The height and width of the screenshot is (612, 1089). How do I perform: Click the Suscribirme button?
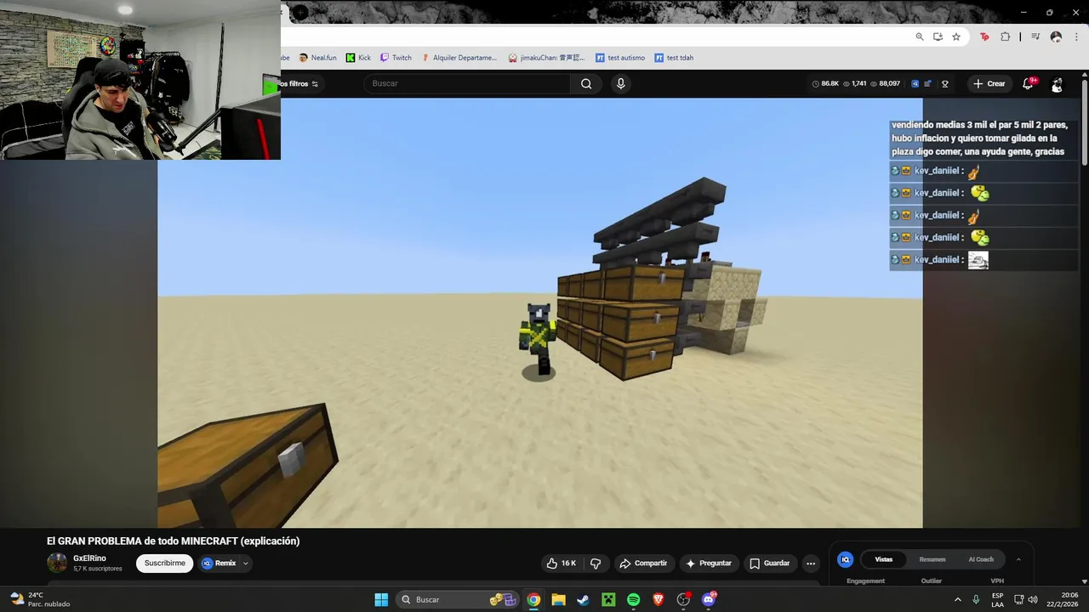tap(165, 563)
